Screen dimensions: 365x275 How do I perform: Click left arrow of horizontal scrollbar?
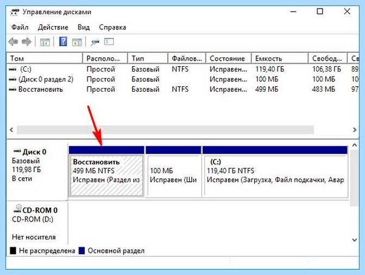(x=12, y=129)
